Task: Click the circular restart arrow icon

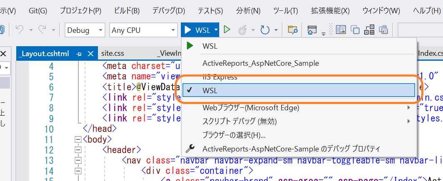Action: 265,30
